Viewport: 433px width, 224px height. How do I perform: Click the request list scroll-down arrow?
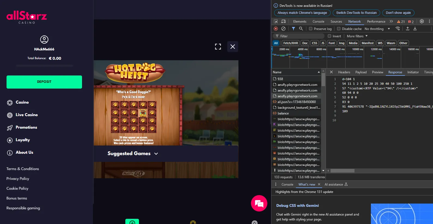click(x=323, y=171)
